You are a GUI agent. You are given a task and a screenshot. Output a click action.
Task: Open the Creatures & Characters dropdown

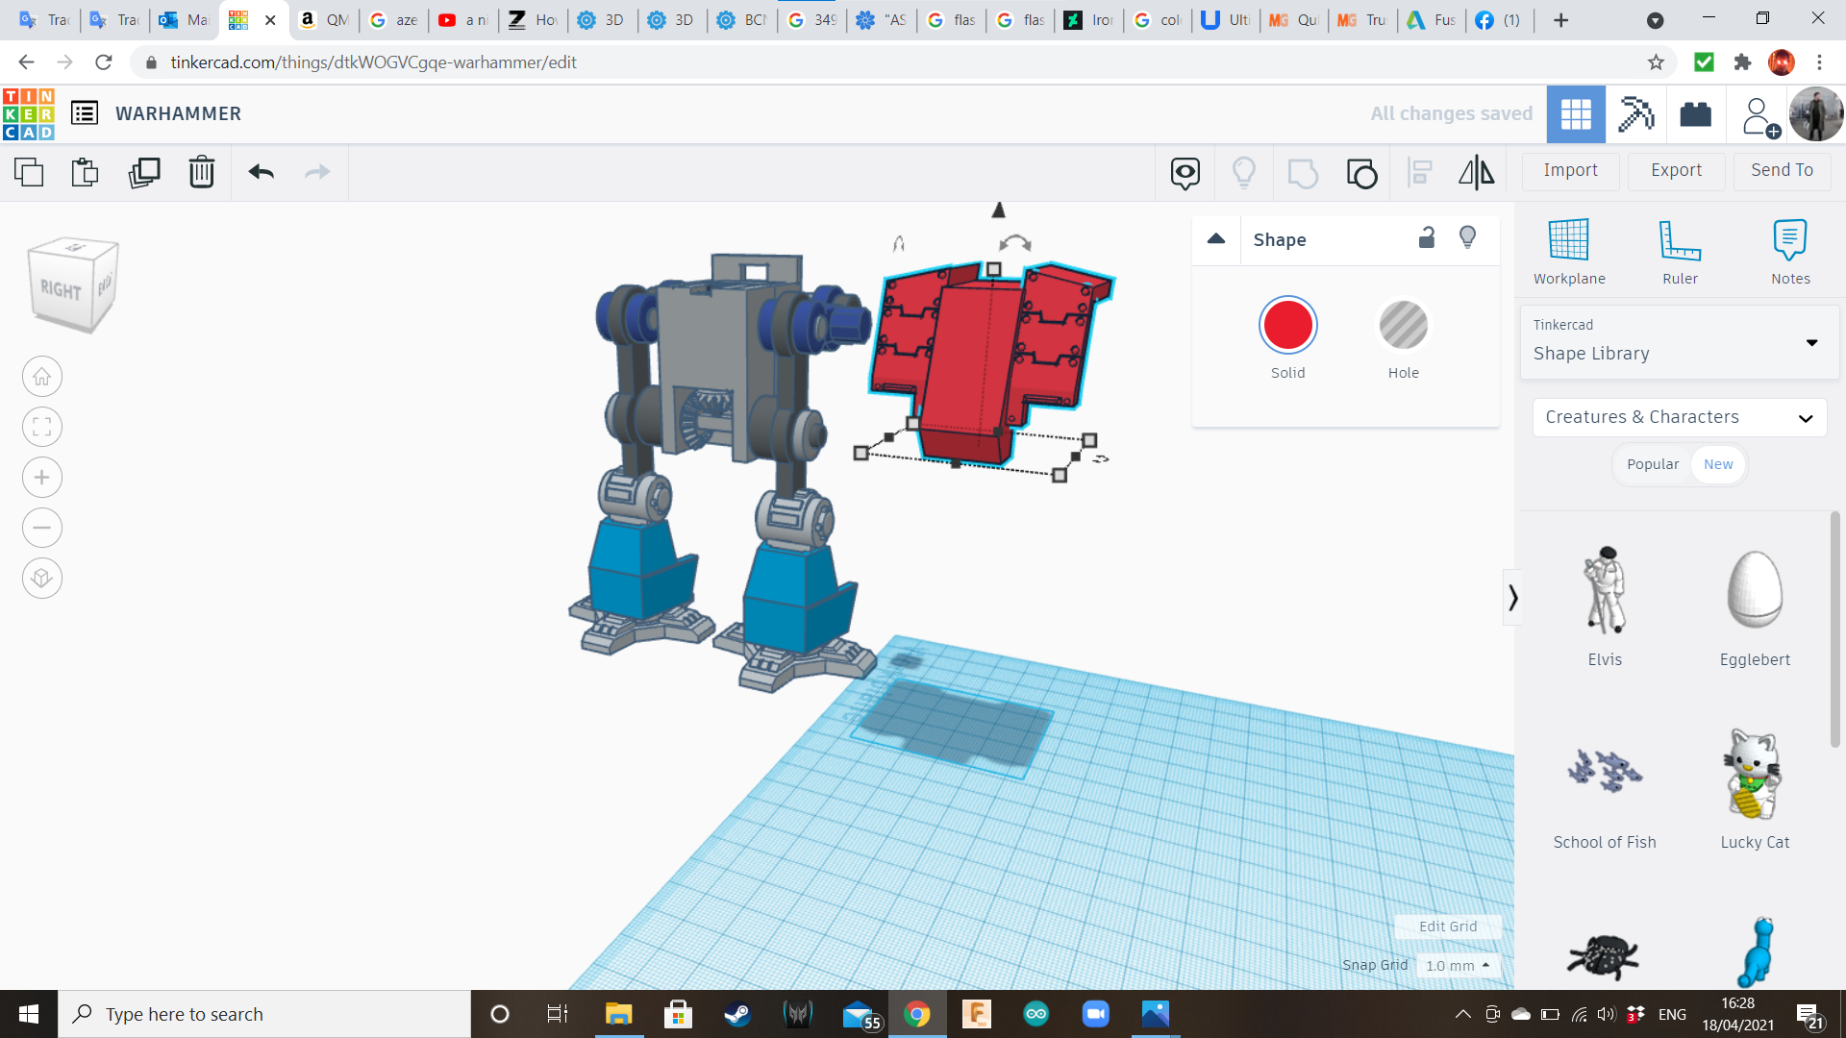(1679, 417)
